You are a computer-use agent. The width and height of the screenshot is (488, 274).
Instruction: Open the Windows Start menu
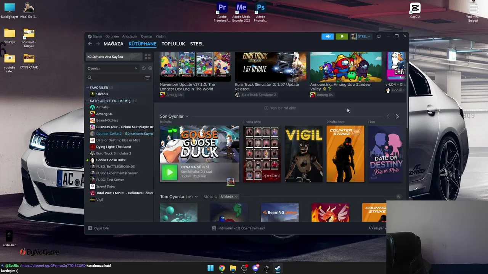click(210, 268)
